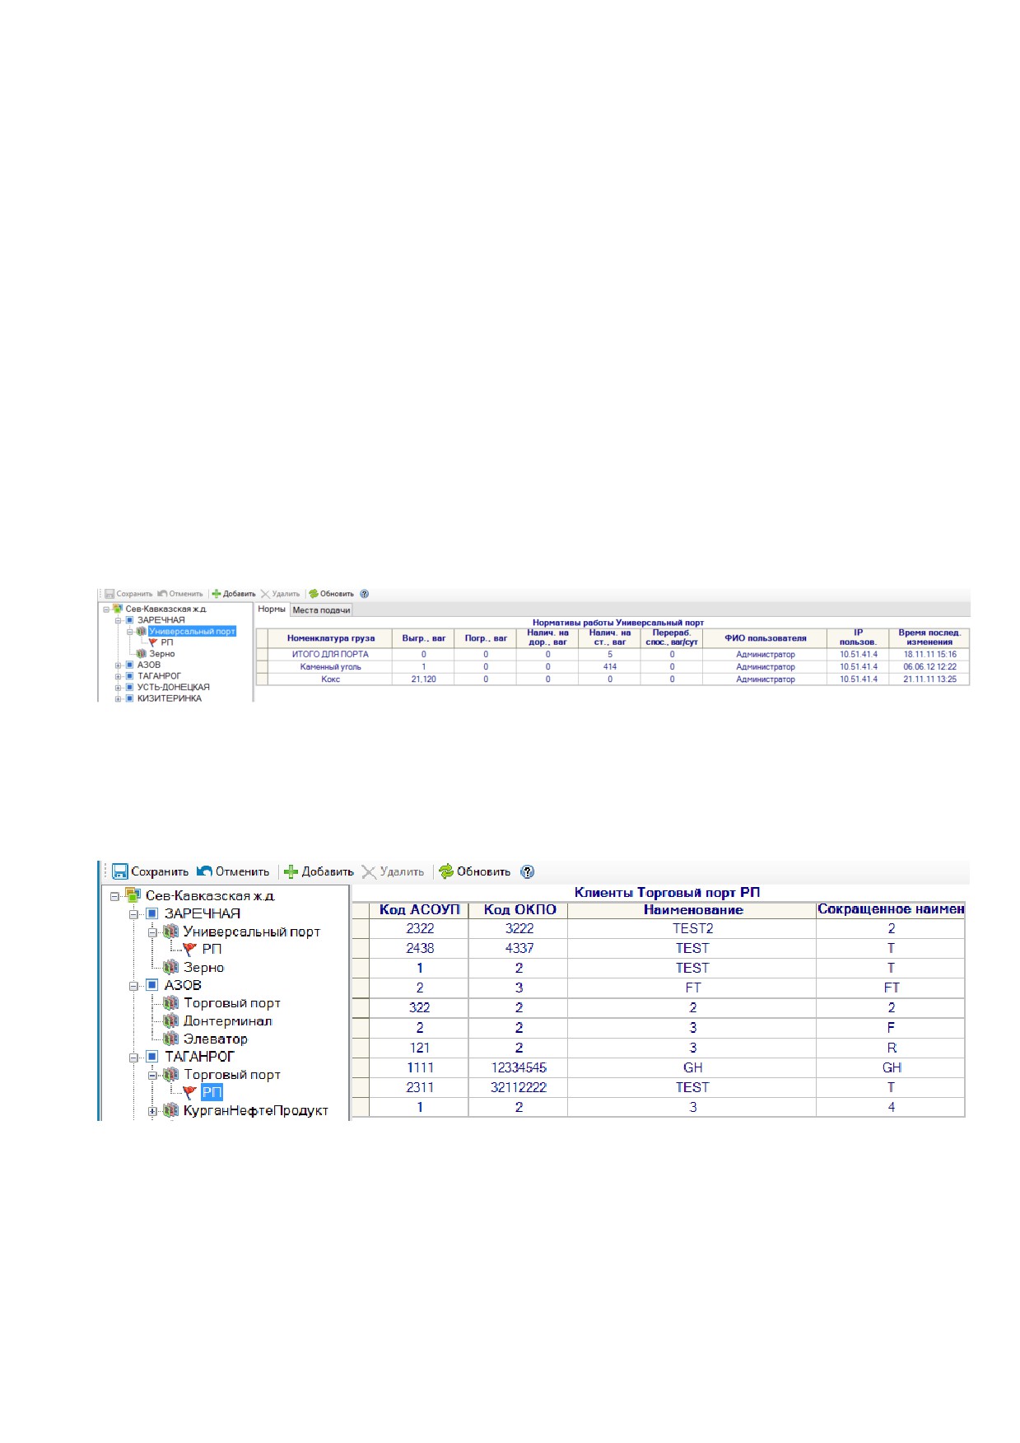This screenshot has width=1020, height=1443.
Task: Click Удалить in the Клиенты Торговый порт window
Action: [393, 871]
